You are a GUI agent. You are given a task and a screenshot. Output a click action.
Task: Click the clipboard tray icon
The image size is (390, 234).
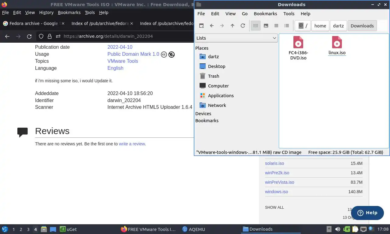point(355,229)
